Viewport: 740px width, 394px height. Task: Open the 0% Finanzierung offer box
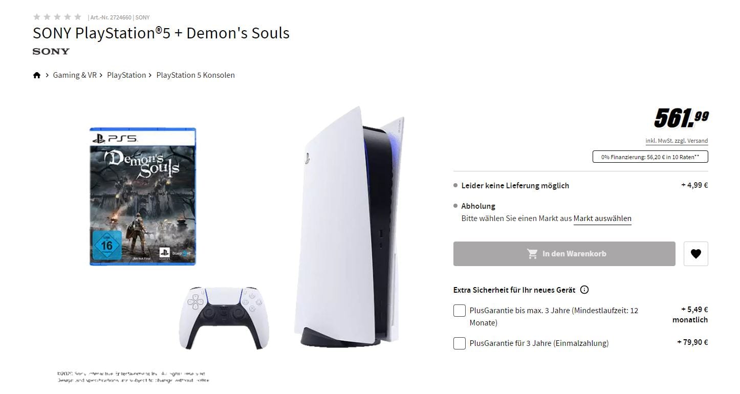point(650,157)
